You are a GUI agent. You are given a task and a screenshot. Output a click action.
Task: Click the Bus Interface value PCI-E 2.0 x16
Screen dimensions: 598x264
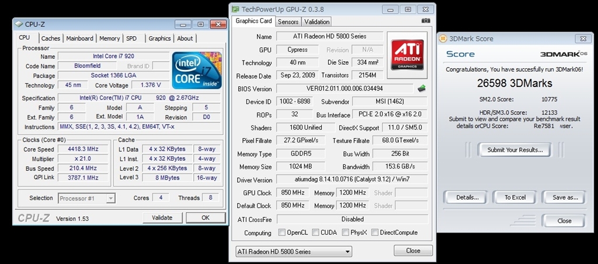coord(390,114)
